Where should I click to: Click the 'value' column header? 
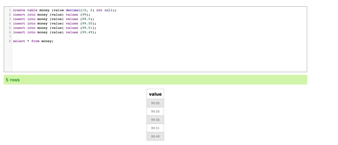click(155, 94)
